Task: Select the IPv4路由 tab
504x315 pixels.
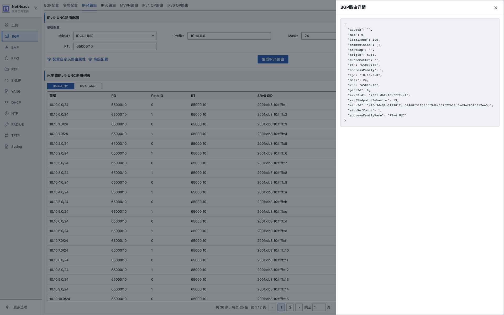Action: (89, 5)
